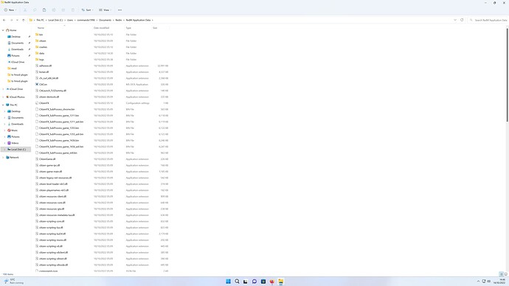
Task: Open the View dropdown
Action: tap(105, 10)
